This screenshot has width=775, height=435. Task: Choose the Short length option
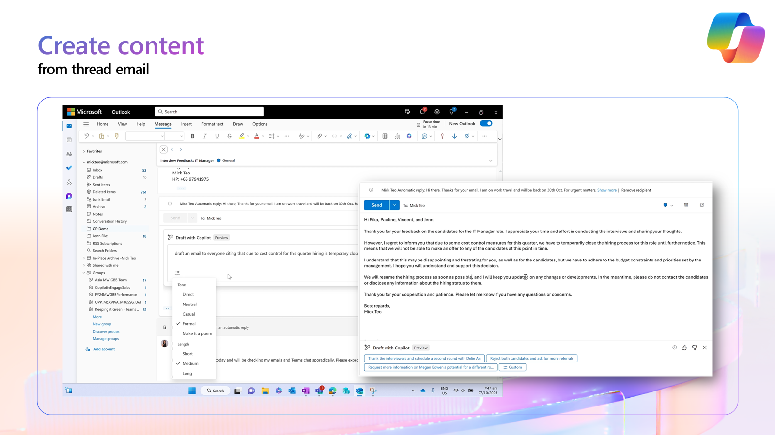pyautogui.click(x=187, y=354)
